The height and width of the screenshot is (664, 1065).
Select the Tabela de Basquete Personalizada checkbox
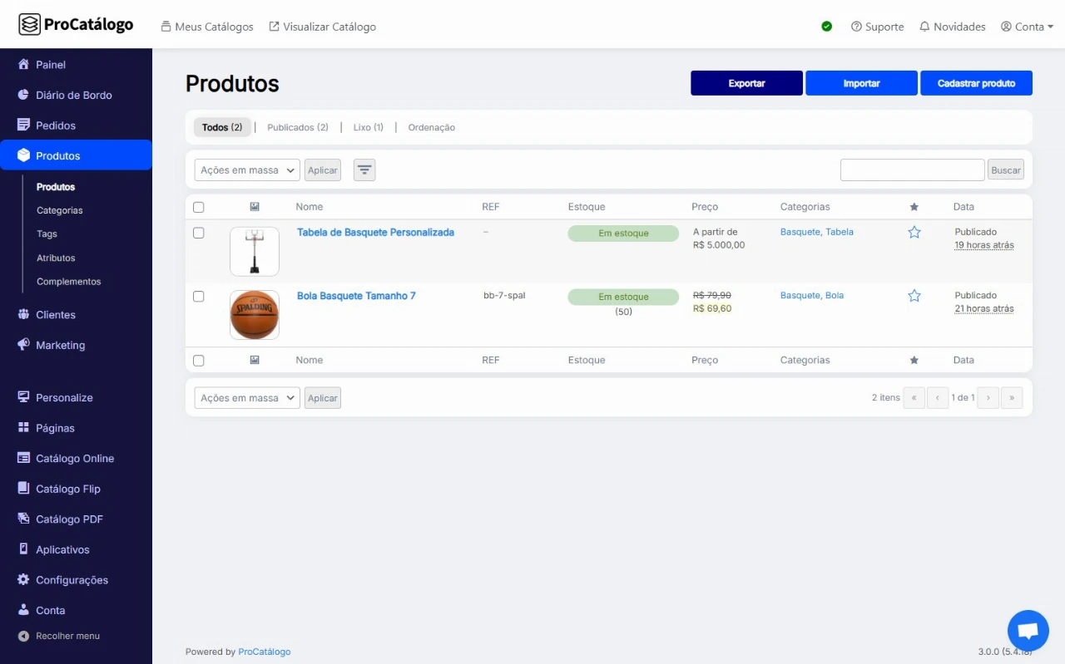click(198, 233)
